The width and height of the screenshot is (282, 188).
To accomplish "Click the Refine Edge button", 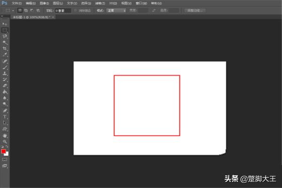I will coord(195,11).
